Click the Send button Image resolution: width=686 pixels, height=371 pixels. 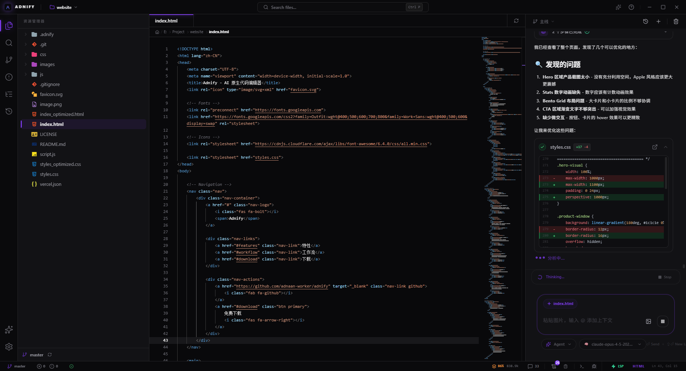coord(652,344)
